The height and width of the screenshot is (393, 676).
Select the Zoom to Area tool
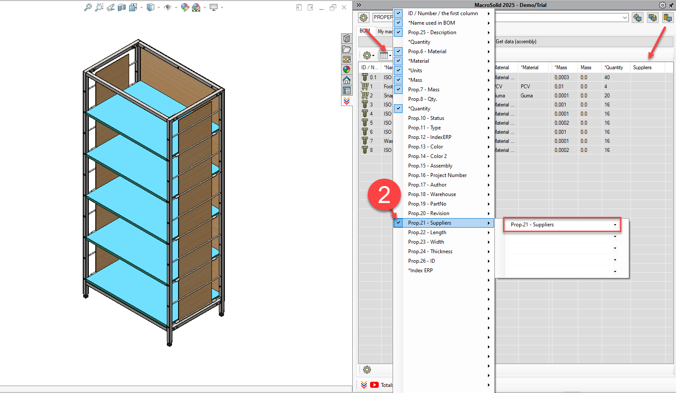point(99,7)
